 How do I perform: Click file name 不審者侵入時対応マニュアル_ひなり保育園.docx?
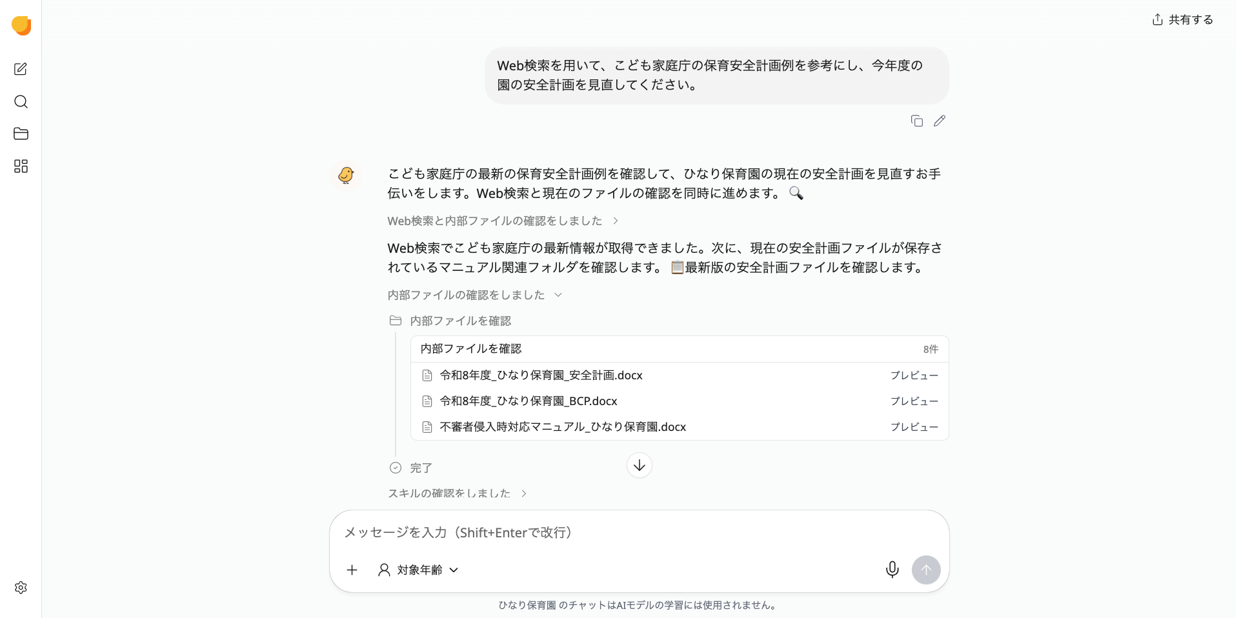563,427
